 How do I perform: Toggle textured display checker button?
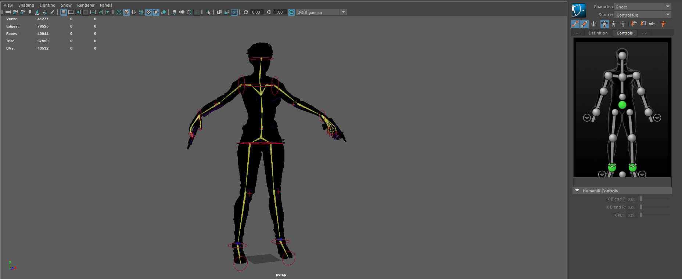[148, 12]
